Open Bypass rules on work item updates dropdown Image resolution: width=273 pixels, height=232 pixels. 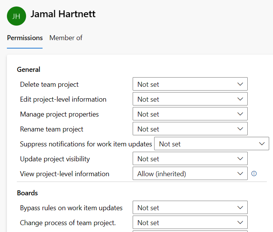tap(190, 208)
